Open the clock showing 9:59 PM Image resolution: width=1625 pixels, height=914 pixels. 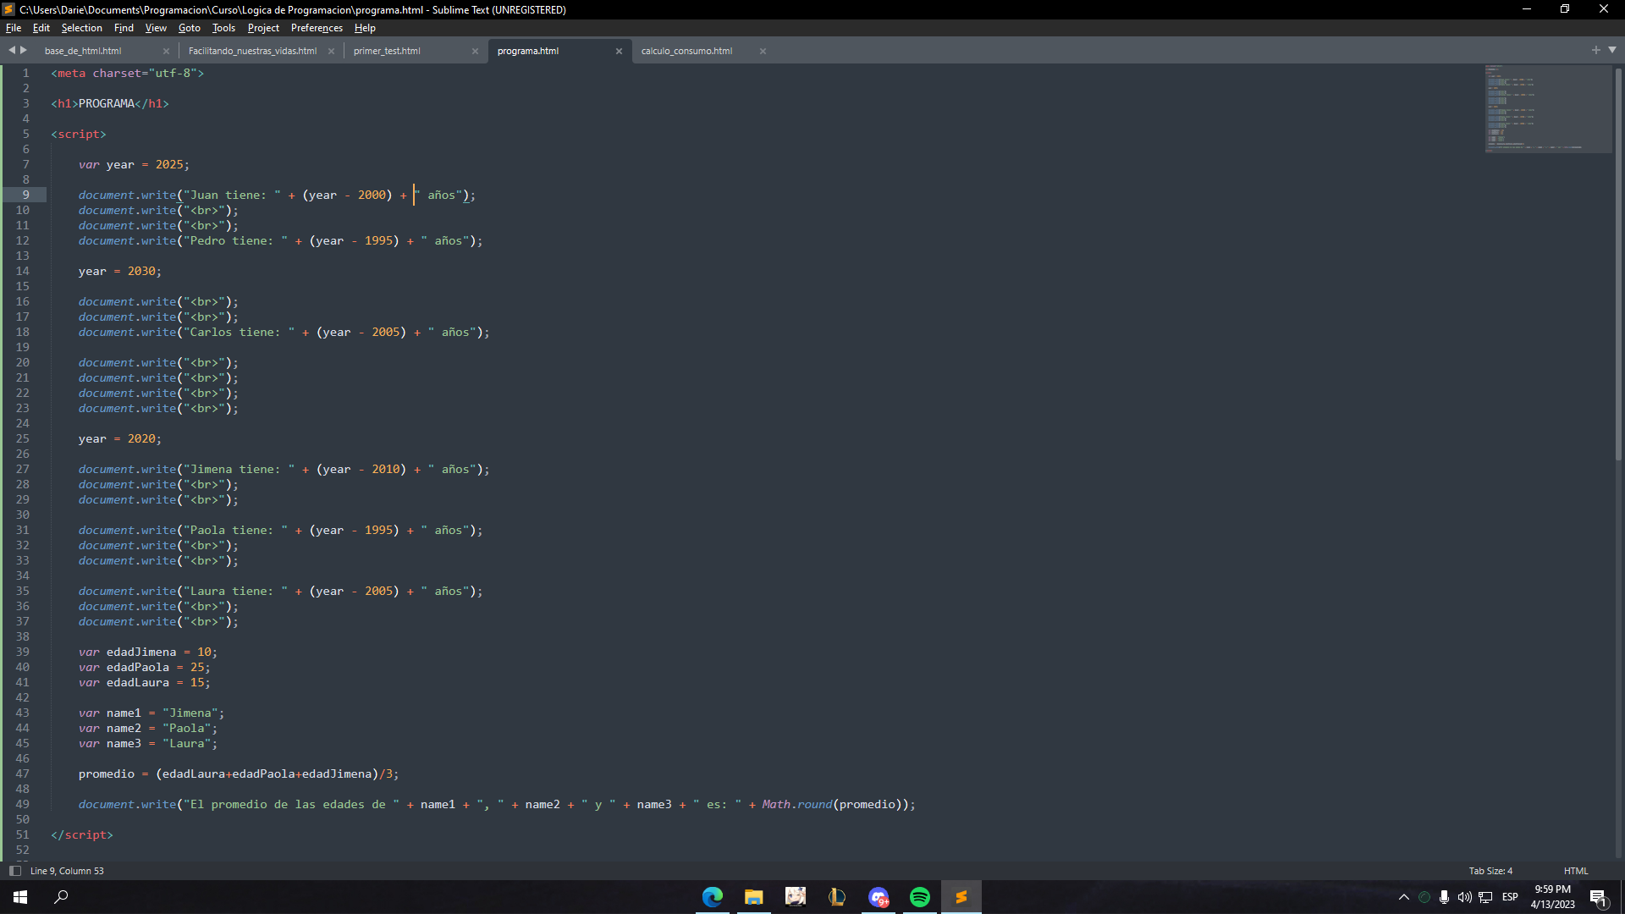[x=1553, y=897]
